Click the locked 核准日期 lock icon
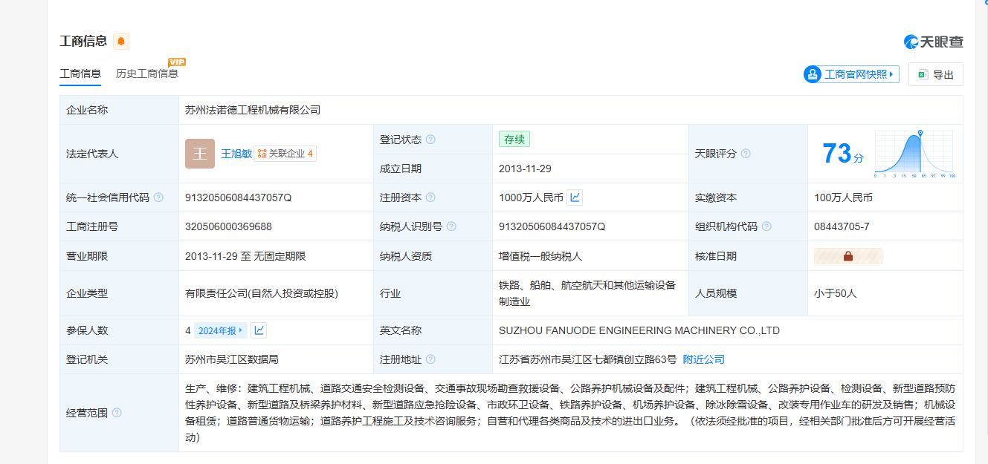The width and height of the screenshot is (988, 464). [x=848, y=256]
